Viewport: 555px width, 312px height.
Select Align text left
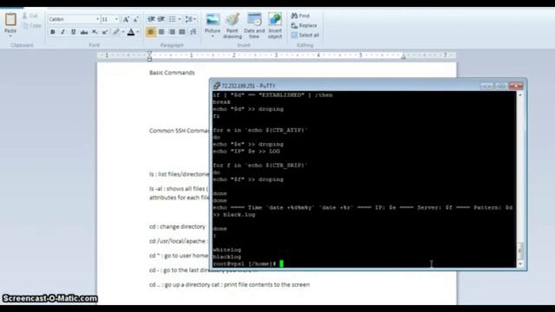151,32
